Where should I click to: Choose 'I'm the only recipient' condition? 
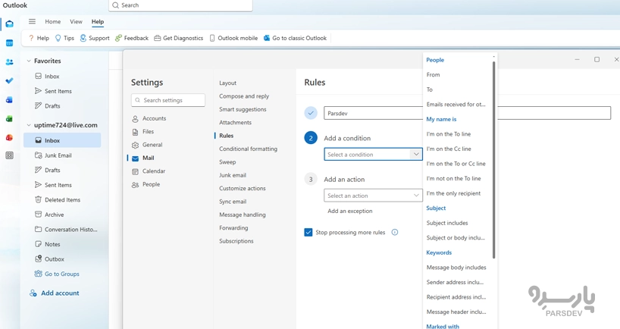pyautogui.click(x=453, y=193)
